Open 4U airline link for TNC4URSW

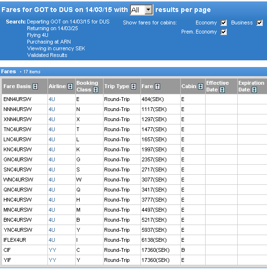coord(52,129)
